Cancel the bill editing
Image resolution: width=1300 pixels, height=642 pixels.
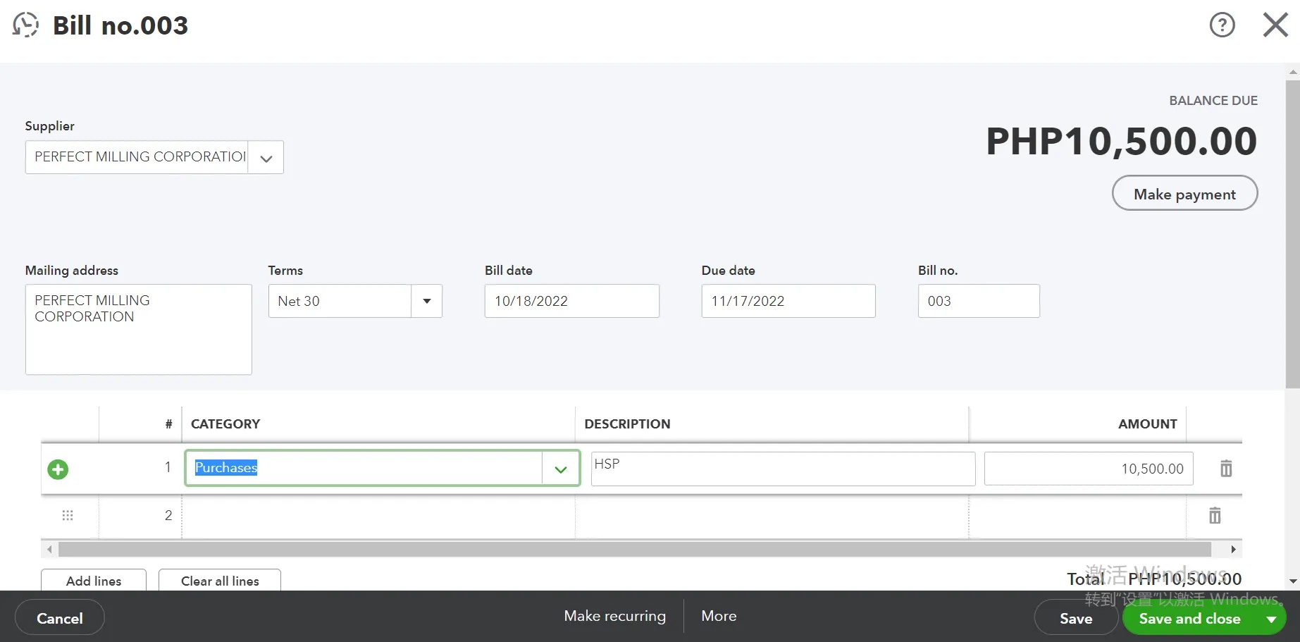pyautogui.click(x=60, y=618)
